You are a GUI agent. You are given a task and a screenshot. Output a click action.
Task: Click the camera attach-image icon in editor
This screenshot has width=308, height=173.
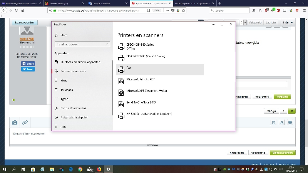coord(15,123)
